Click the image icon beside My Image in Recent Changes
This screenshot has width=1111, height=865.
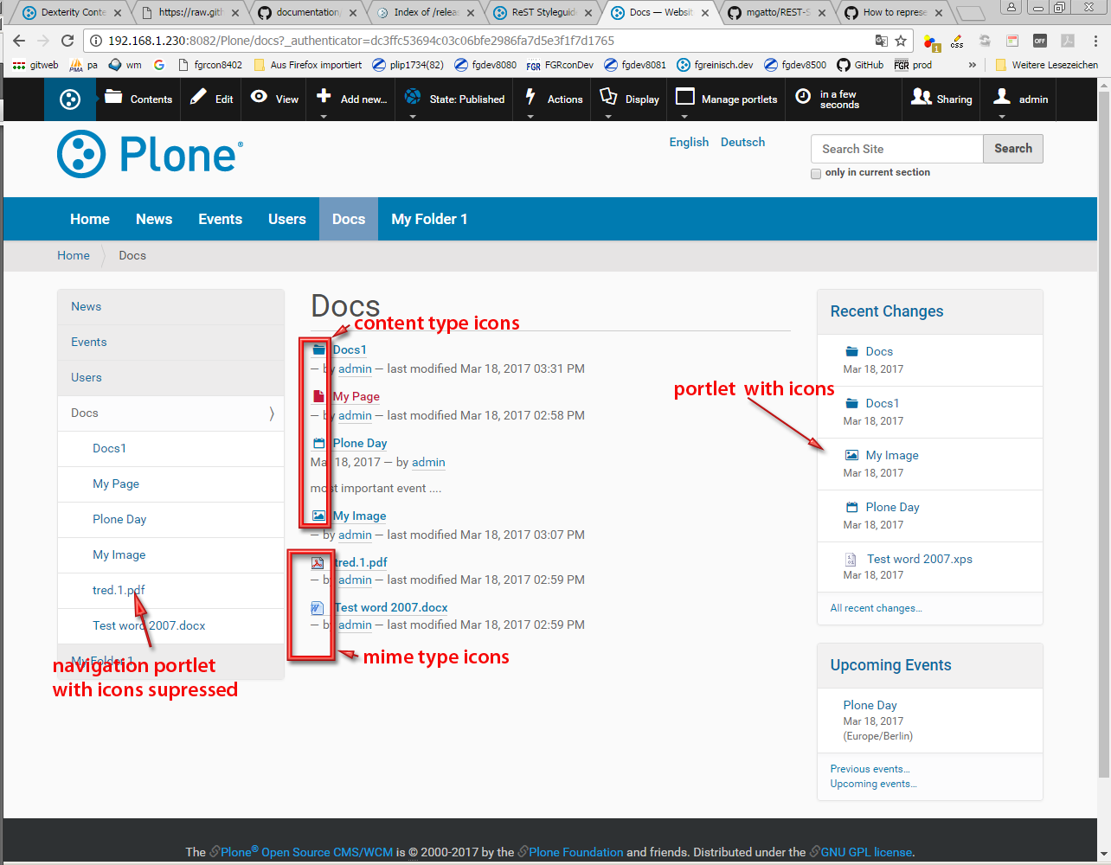(x=851, y=455)
